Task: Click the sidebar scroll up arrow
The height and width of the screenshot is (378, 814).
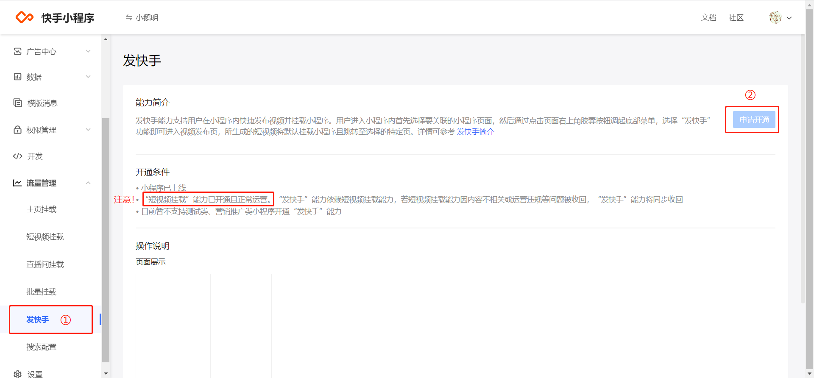Action: 106,39
